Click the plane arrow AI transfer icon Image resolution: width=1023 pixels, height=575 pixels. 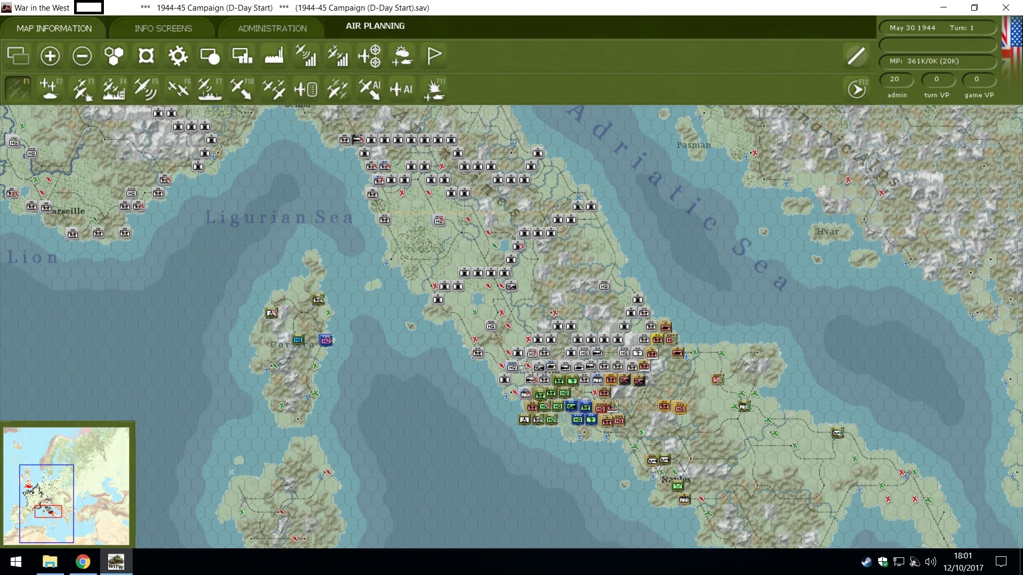pyautogui.click(x=370, y=88)
